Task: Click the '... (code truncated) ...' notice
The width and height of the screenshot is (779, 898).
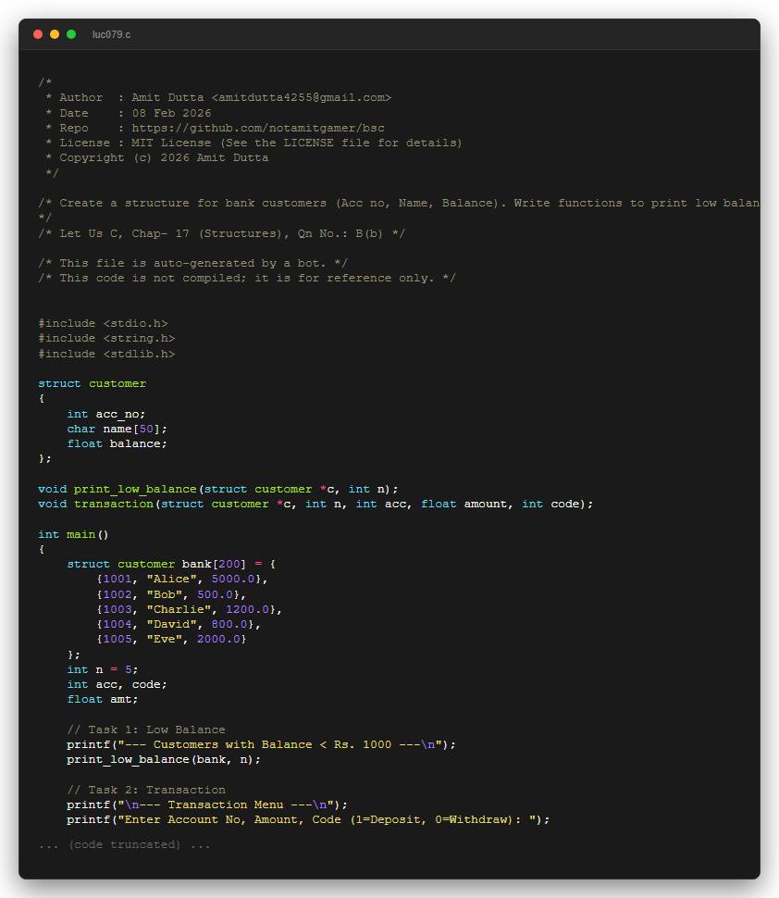Action: point(124,844)
